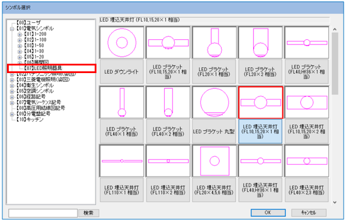Screen dimensions: 346x221
Task: Choose the LED ブラケット 丸型 symbol
Action: tap(214, 102)
